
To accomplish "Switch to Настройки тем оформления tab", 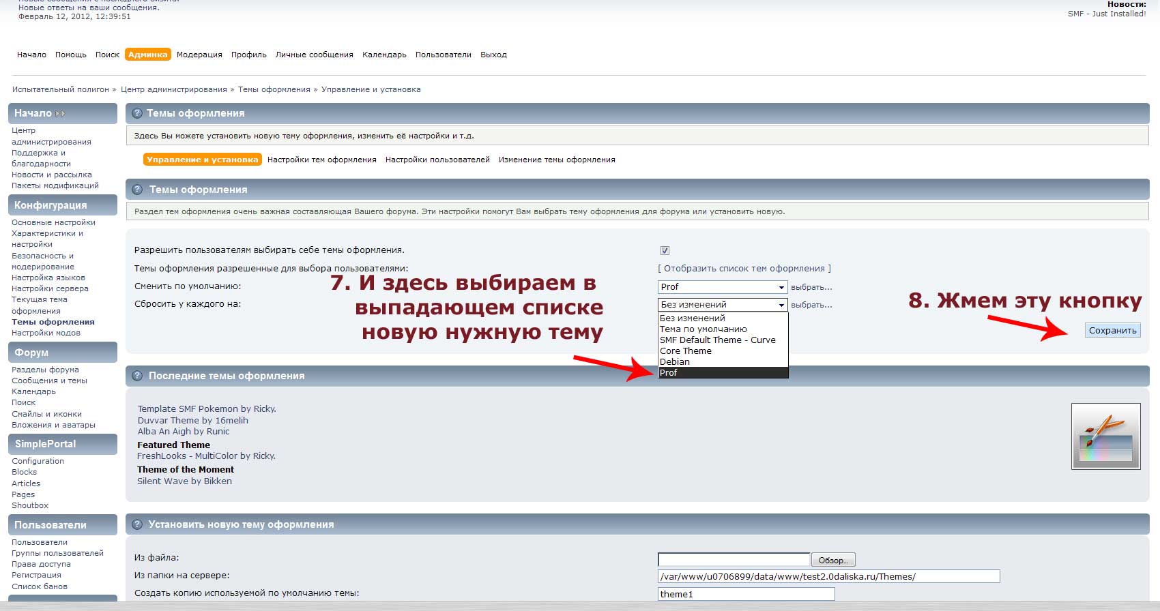I will pyautogui.click(x=322, y=160).
